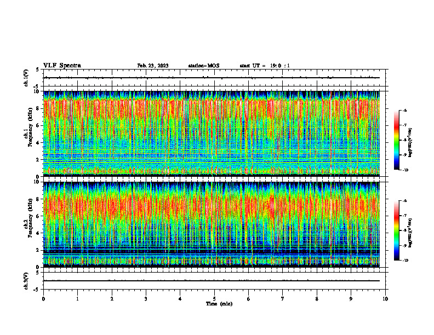This screenshot has width=434, height=335.
Task: Click the ch.1 spectrogram color scale bar
Action: 397,140
